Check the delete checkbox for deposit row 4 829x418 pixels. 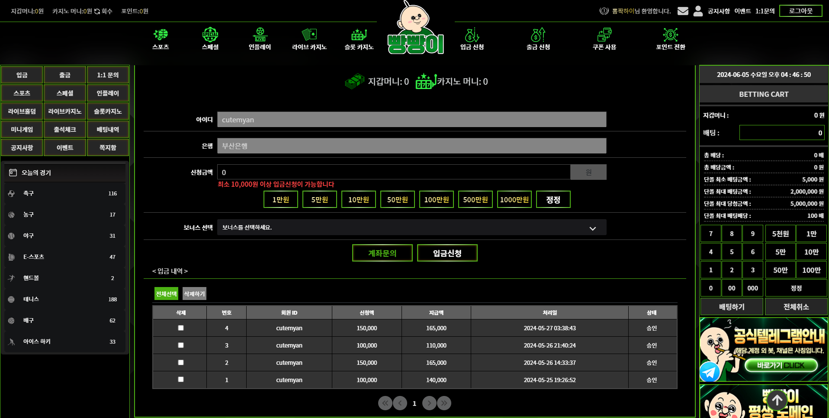click(181, 328)
